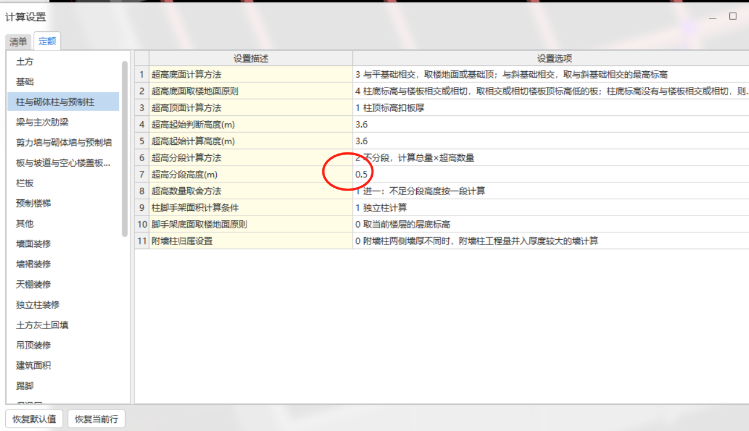Edit 超高分段高度(m) value 0.5
Image resolution: width=749 pixels, height=431 pixels.
click(x=551, y=174)
